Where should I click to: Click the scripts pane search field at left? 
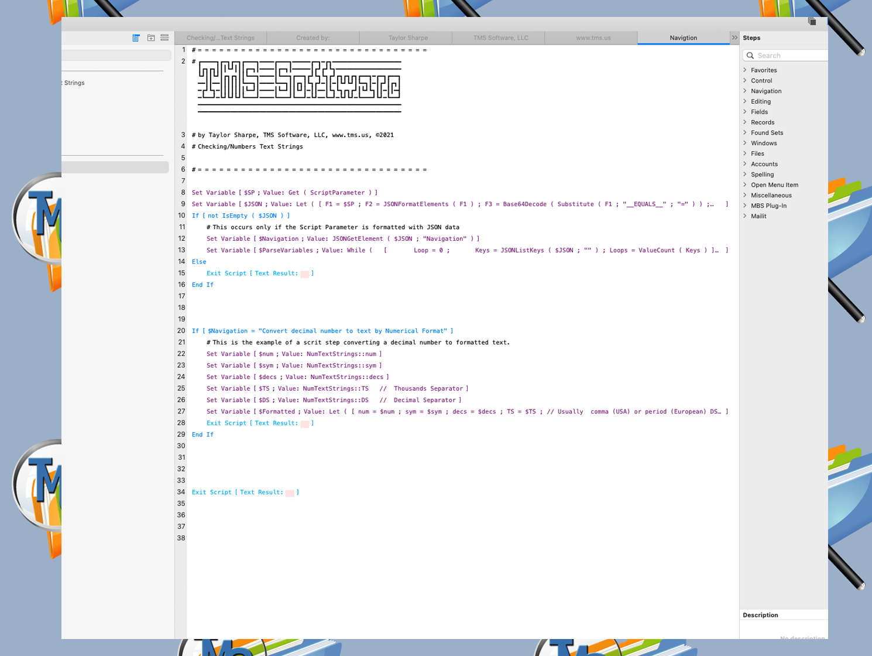pyautogui.click(x=116, y=55)
